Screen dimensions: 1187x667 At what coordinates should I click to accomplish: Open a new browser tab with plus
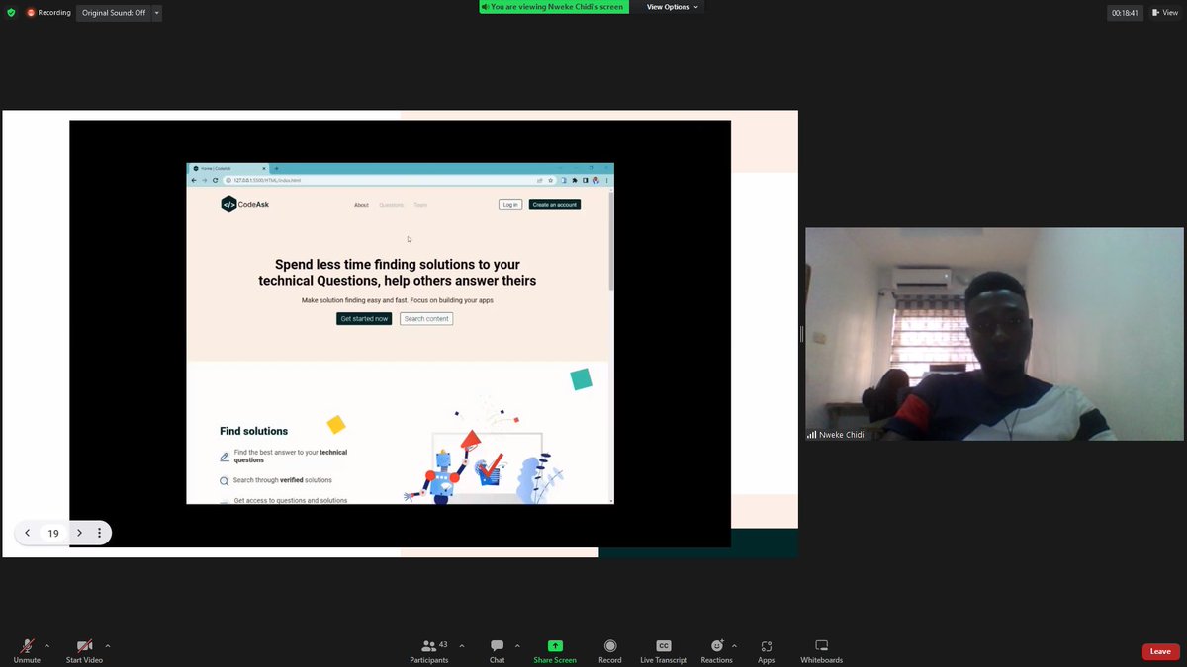tap(276, 168)
